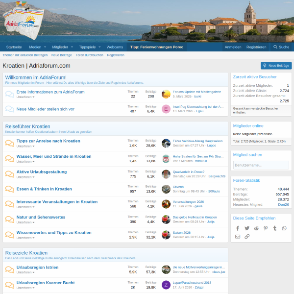Viewport: 294px width, 294px height.
Task: Open Zurzeit aktive Besucher heading
Action: 255,77
